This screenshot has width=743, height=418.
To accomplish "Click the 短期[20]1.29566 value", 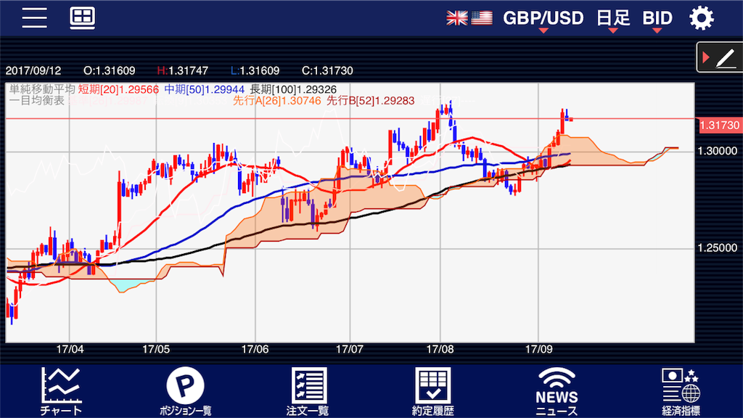I will coord(118,89).
